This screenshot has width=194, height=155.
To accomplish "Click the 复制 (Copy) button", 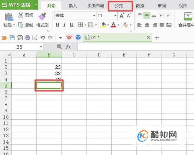I will tap(26, 25).
